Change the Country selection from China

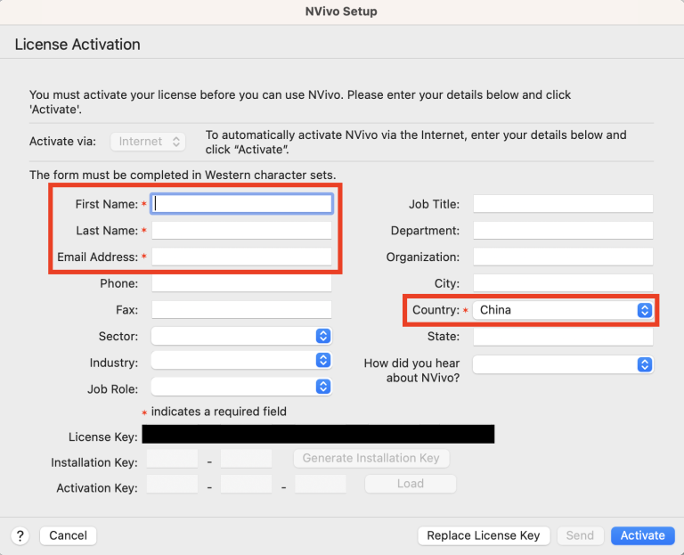(x=563, y=310)
